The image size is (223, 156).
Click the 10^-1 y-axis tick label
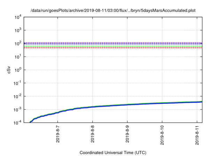click(18, 83)
